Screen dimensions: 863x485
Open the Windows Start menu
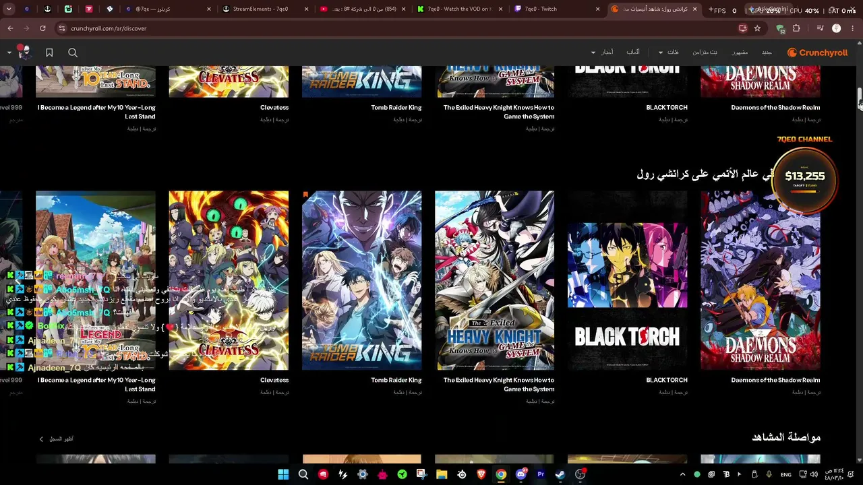(283, 474)
